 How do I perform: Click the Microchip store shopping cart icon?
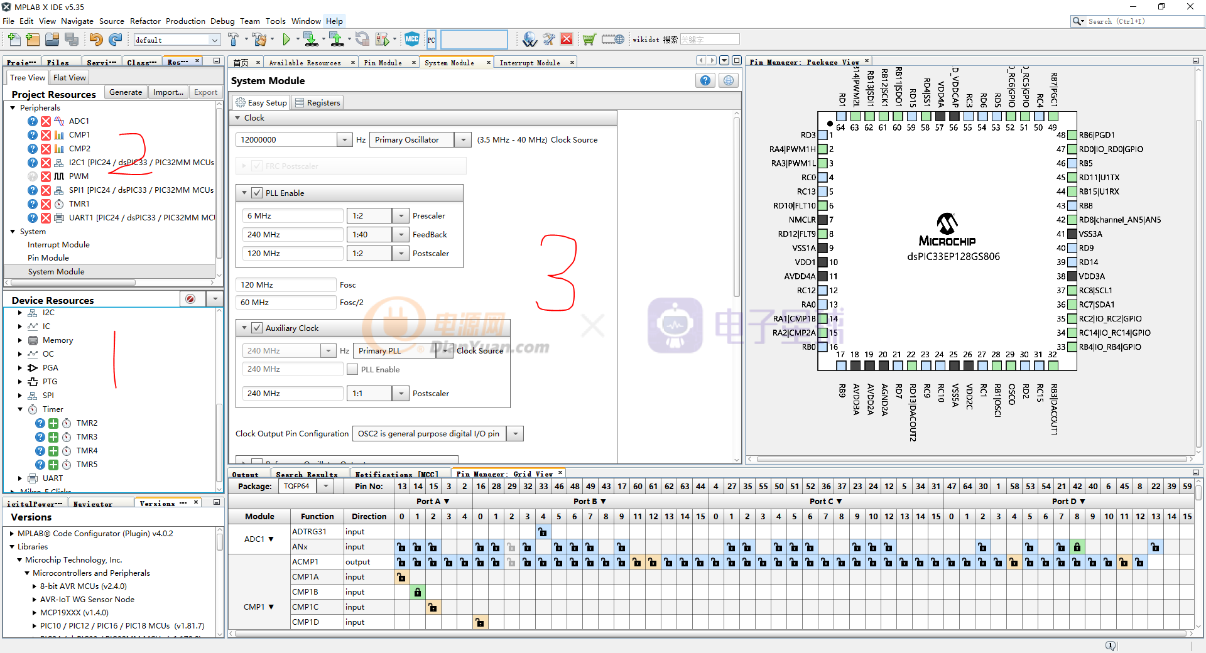[589, 40]
